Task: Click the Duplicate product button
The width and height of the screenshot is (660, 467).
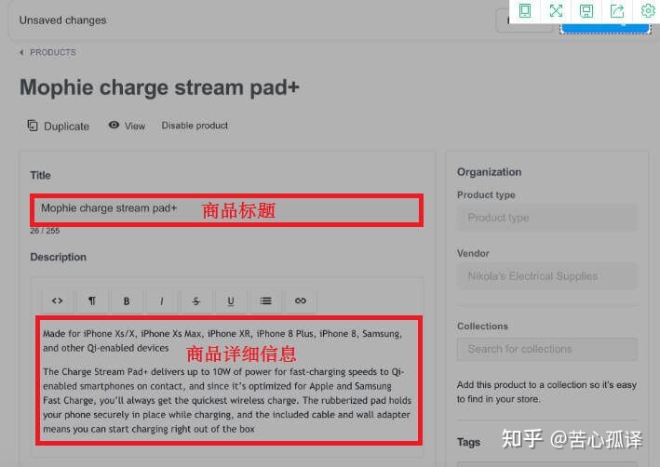Action: pos(58,127)
